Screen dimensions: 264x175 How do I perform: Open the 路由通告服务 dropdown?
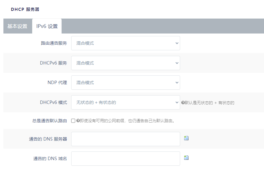[x=125, y=43]
